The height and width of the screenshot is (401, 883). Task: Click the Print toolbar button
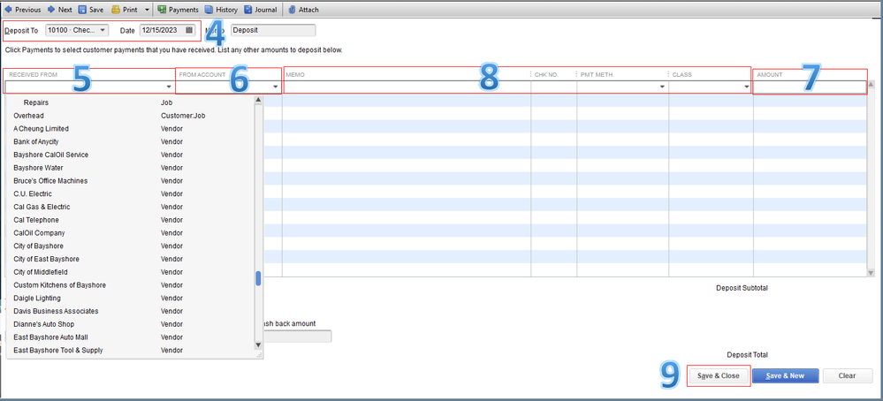pyautogui.click(x=125, y=10)
